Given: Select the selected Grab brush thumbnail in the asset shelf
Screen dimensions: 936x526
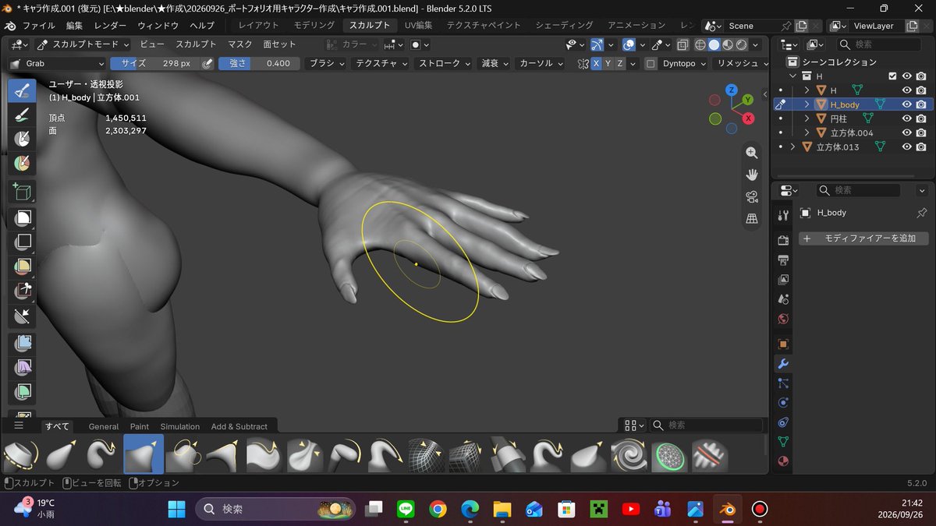Looking at the screenshot, I should pyautogui.click(x=144, y=455).
